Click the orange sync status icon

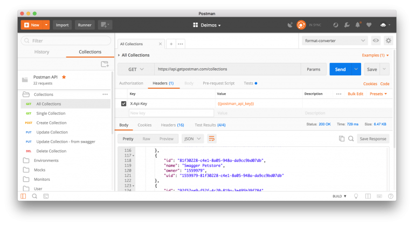[301, 25]
